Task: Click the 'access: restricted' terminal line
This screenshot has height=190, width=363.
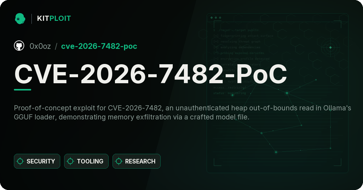Action: (x=230, y=87)
